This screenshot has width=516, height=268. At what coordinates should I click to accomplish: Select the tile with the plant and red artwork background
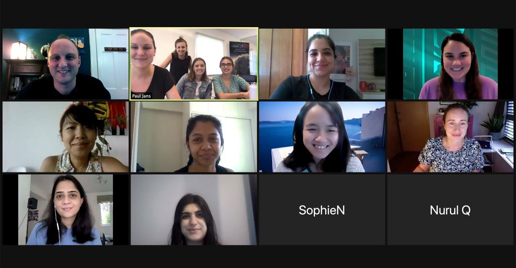click(x=66, y=137)
